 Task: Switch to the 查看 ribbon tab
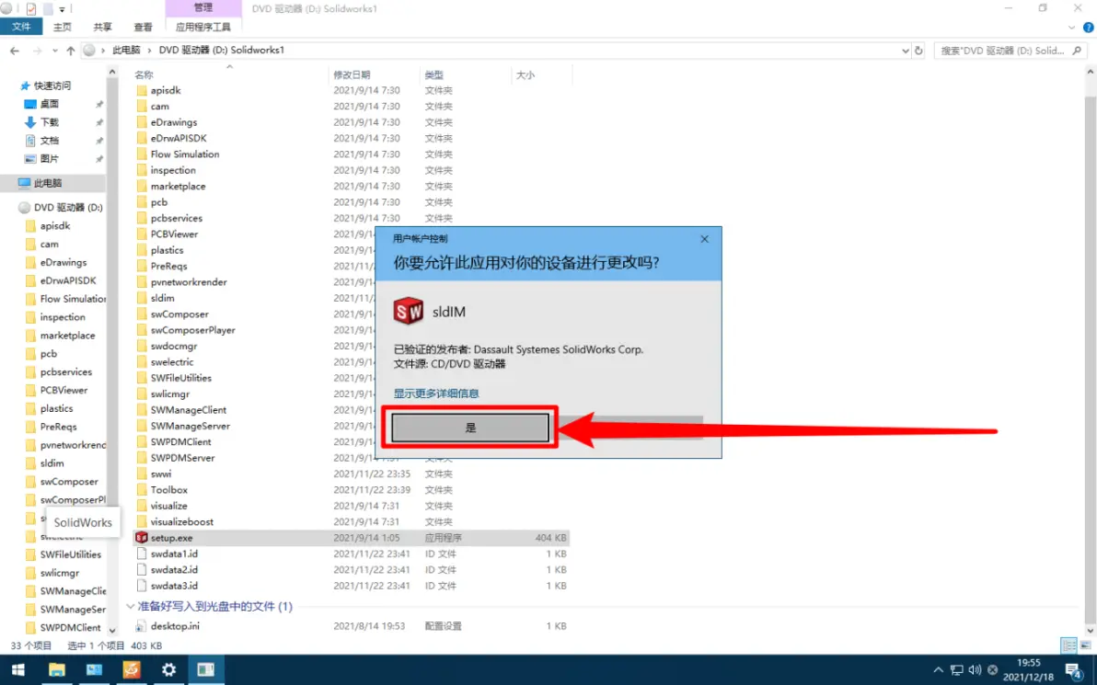(144, 27)
